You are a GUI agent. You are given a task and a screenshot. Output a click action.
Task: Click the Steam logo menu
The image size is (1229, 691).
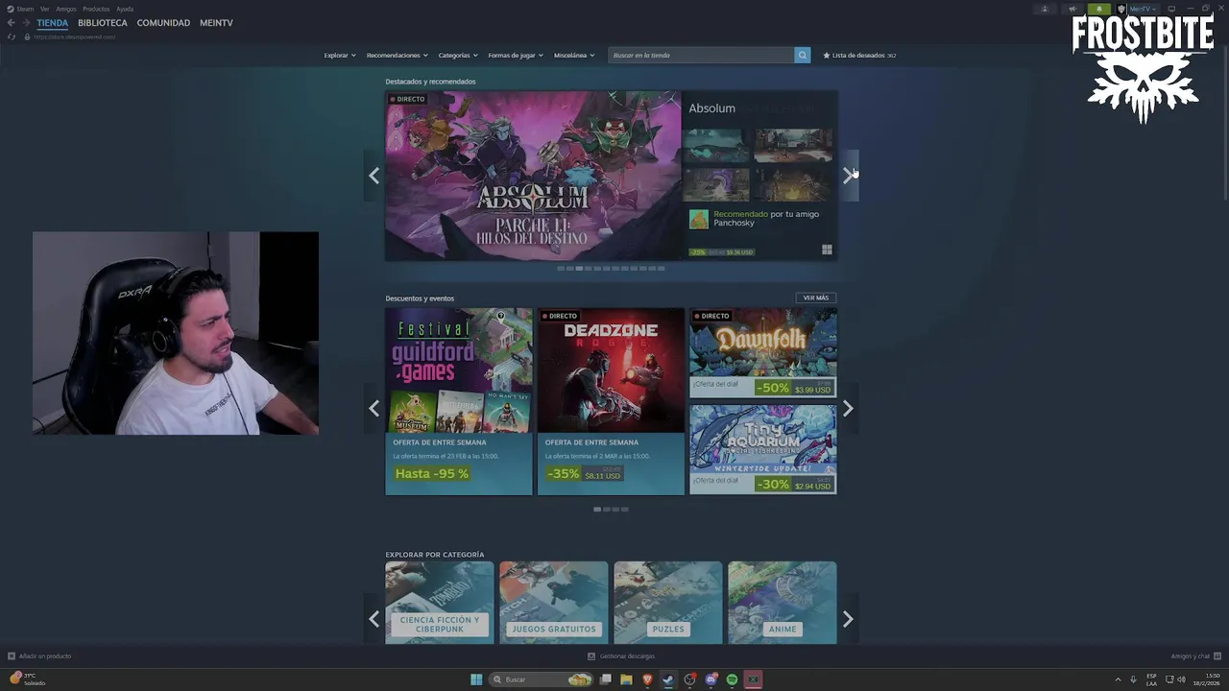(19, 9)
